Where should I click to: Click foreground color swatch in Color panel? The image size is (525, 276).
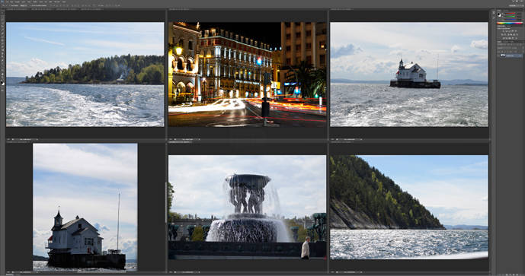click(x=498, y=14)
